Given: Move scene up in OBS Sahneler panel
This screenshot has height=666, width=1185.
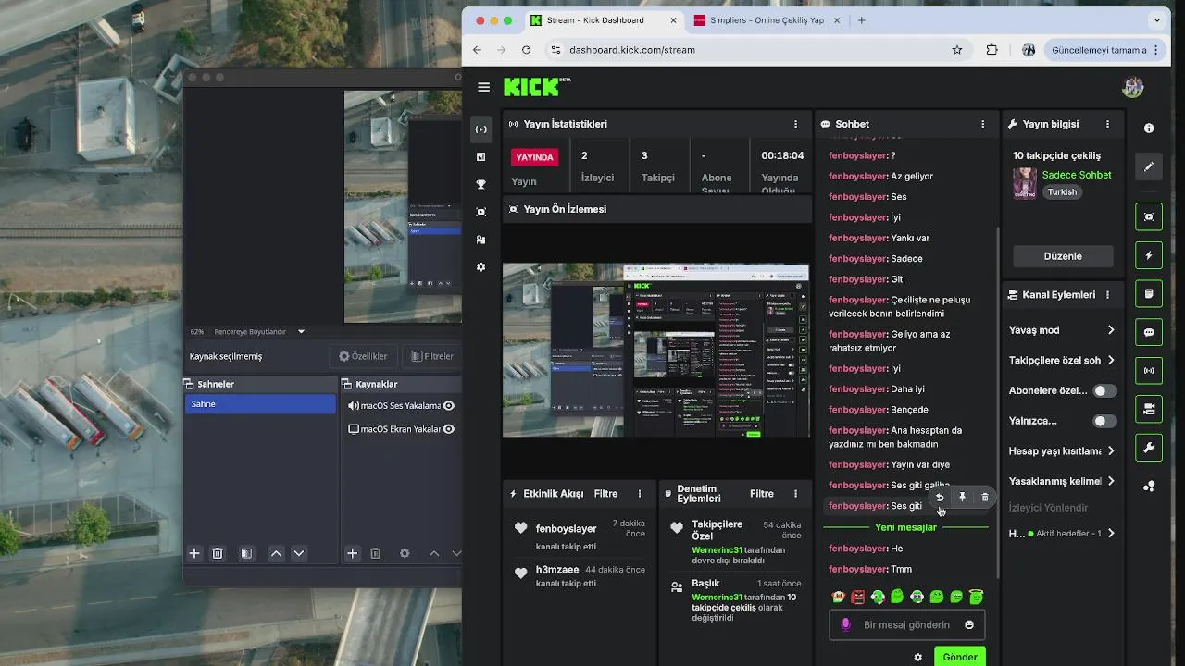Looking at the screenshot, I should 276,553.
